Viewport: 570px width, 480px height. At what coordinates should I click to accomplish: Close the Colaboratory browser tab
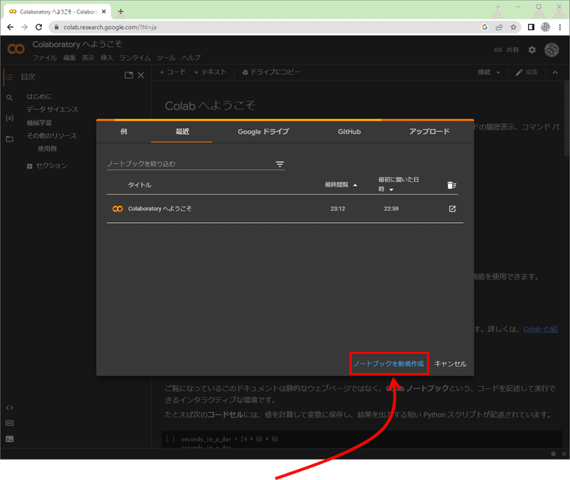[103, 11]
